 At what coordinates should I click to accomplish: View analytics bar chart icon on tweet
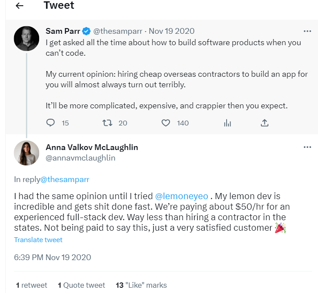click(228, 123)
